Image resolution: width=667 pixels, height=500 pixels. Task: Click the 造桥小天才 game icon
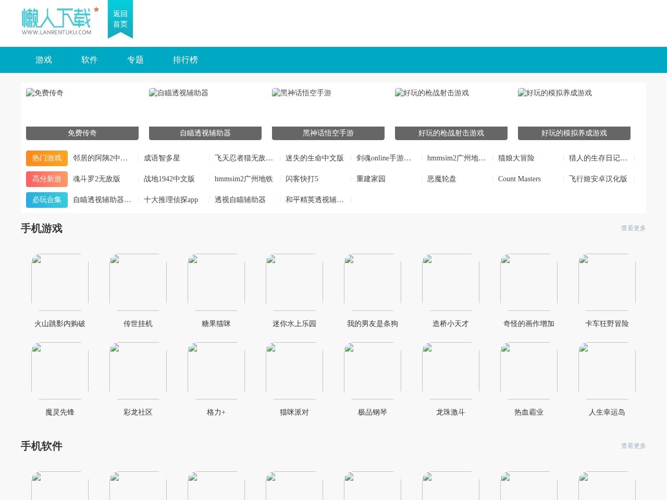pyautogui.click(x=451, y=282)
